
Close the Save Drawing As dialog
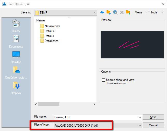click(x=163, y=4)
